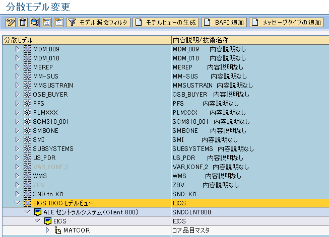Viewport: 329px width, 237px height.
Task: Select the SND to XI1 tree item
Action: [51, 194]
